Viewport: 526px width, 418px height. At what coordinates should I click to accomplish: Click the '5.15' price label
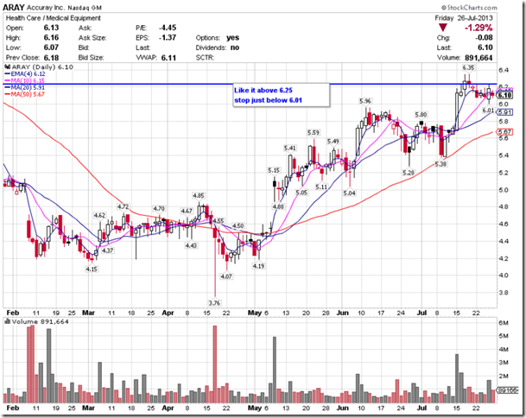coord(274,170)
